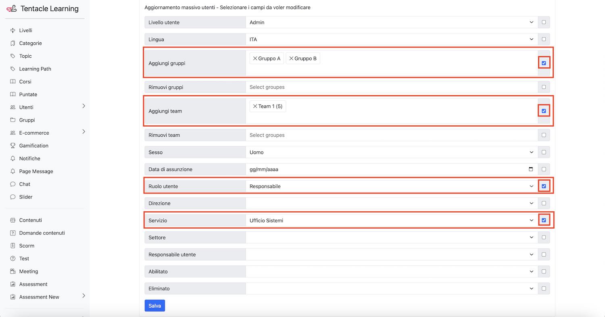Expand the Utenti sidebar menu
The width and height of the screenshot is (605, 317).
point(83,107)
